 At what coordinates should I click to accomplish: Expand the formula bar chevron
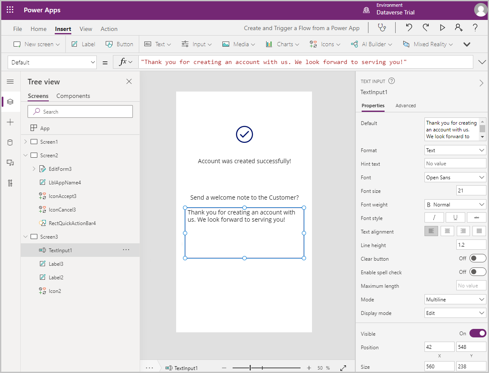point(482,62)
